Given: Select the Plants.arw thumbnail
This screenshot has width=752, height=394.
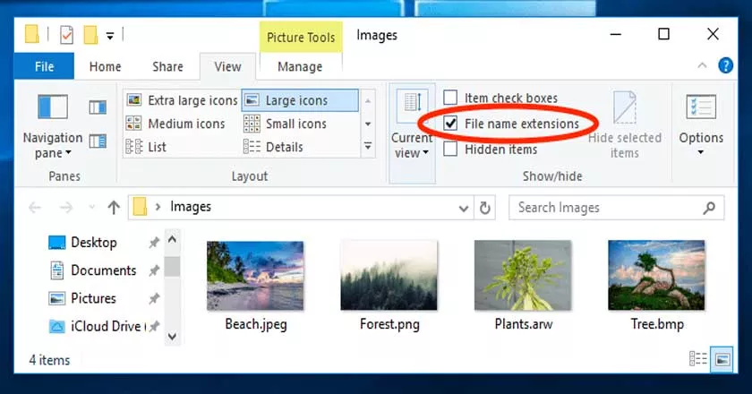Looking at the screenshot, I should (523, 276).
